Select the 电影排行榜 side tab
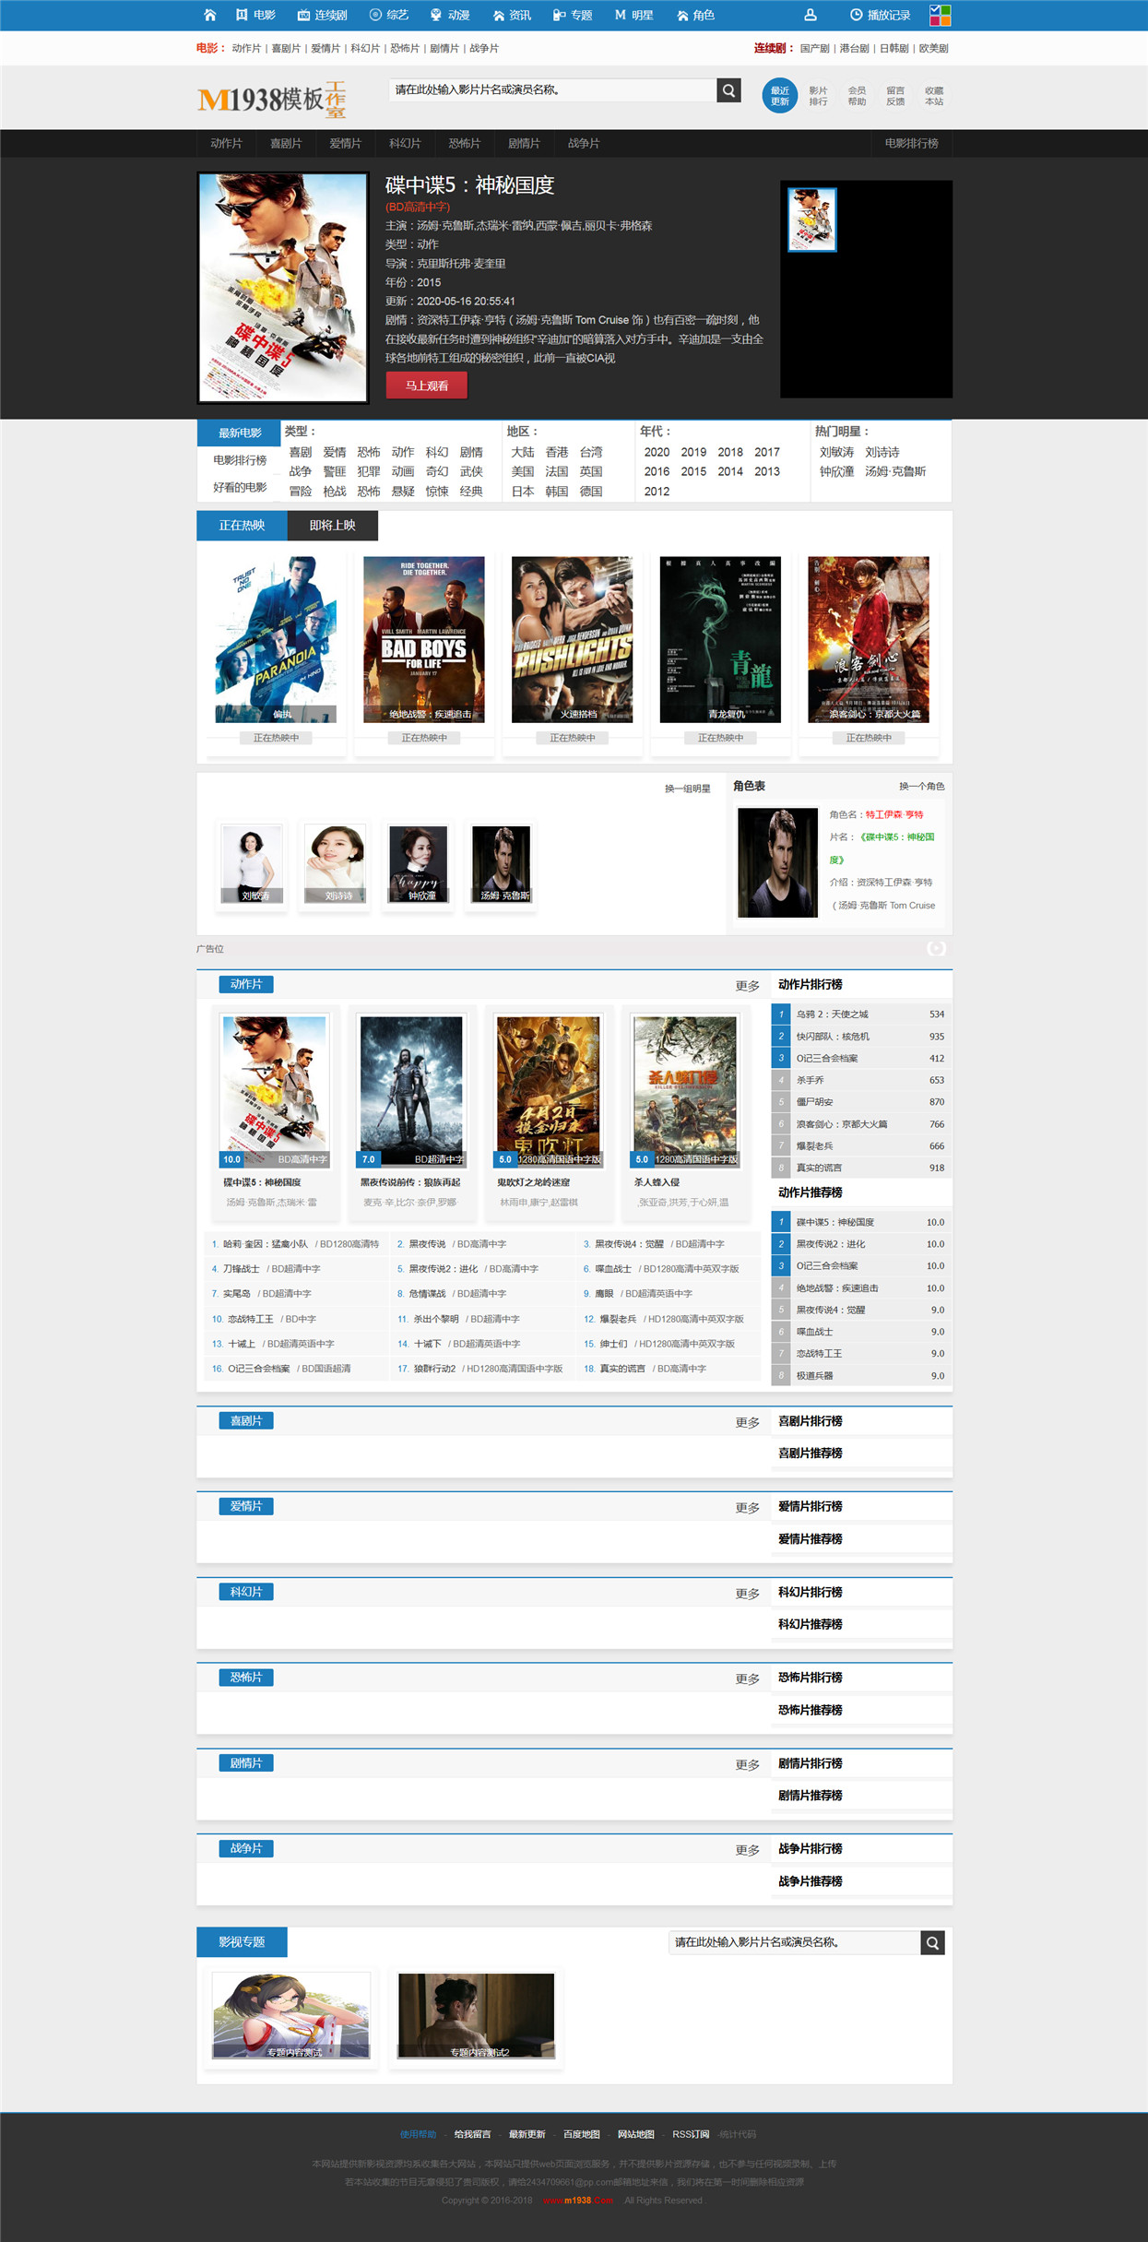Viewport: 1148px width, 2242px height. 239,460
